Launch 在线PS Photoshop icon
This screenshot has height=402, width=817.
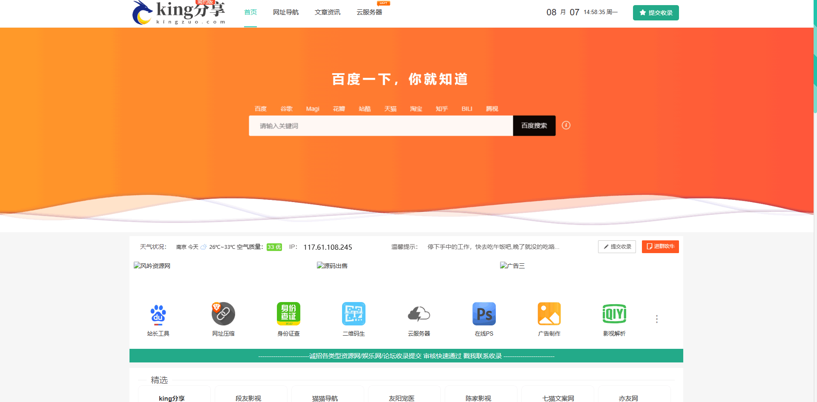pyautogui.click(x=484, y=314)
